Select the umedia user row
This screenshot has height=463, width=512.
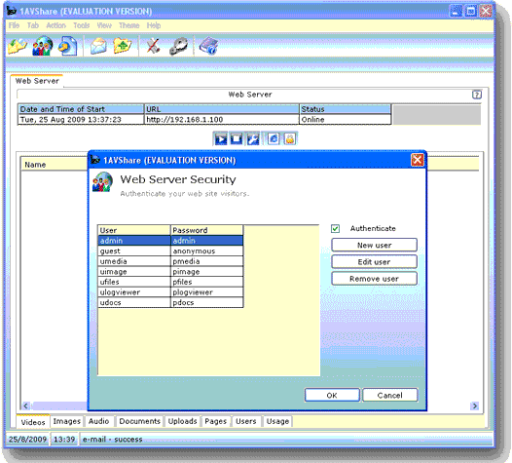(x=170, y=261)
